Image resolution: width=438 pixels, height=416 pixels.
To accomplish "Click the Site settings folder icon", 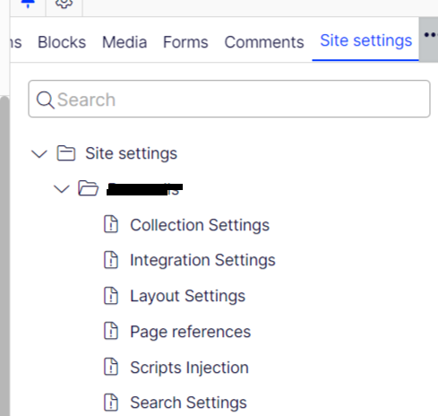I will (66, 153).
